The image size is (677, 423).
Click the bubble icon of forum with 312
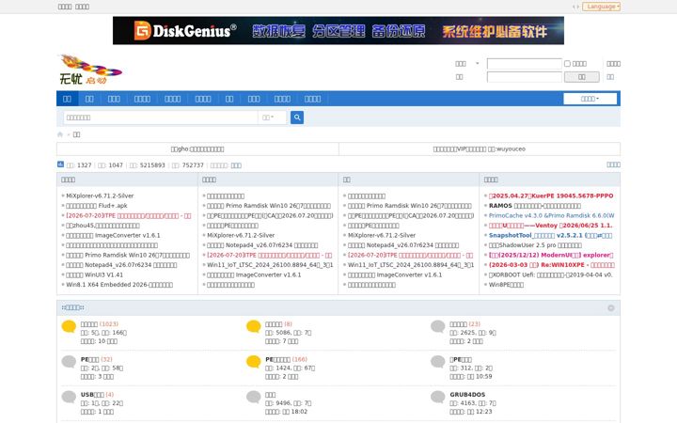438,362
